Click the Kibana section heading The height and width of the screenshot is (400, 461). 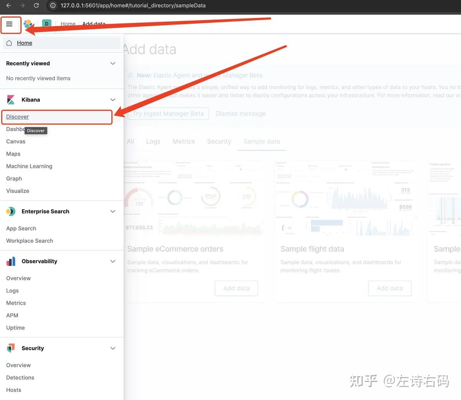pos(31,100)
